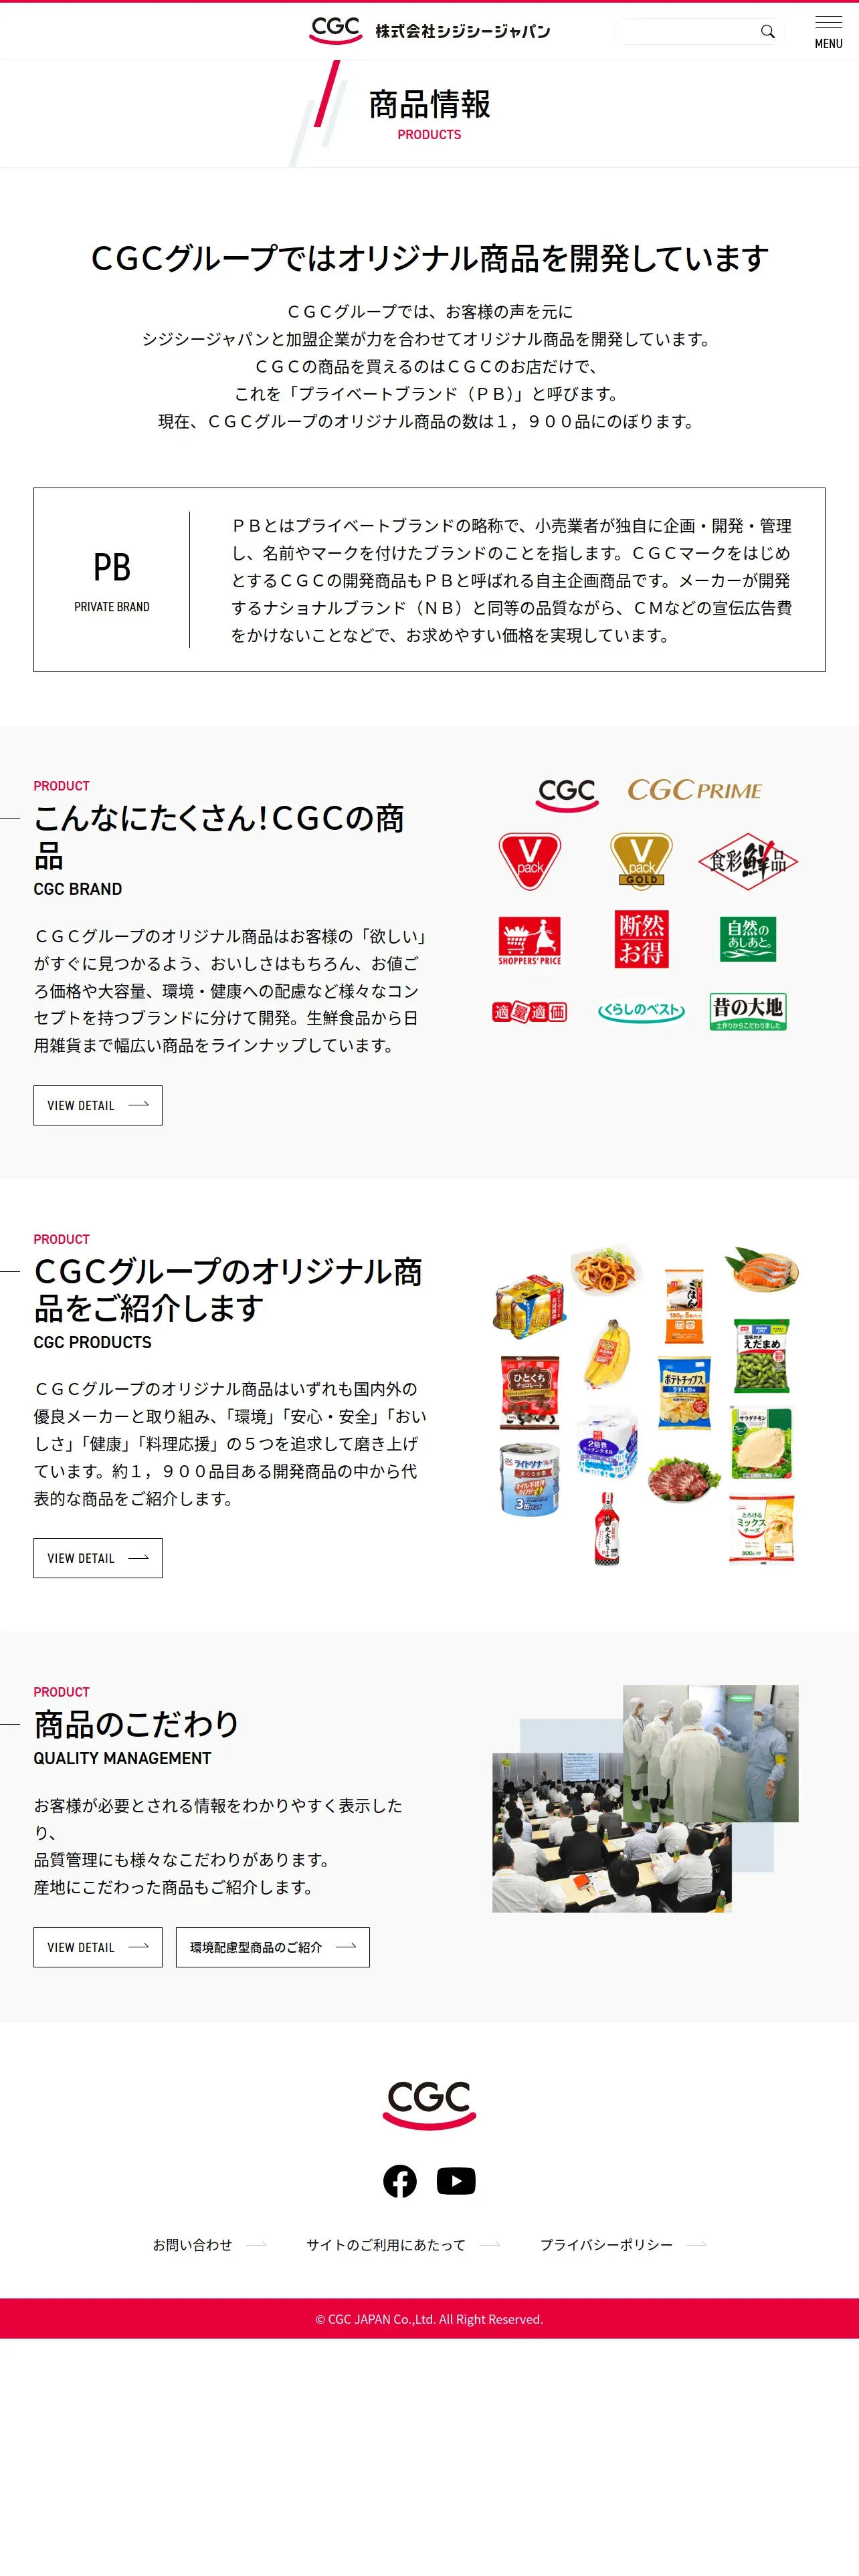Click the Shoppers' Price brand logo
The height and width of the screenshot is (2576, 859).
pos(529,940)
